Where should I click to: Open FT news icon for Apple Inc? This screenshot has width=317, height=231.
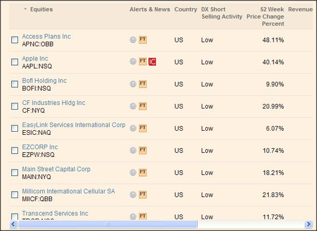tap(143, 61)
